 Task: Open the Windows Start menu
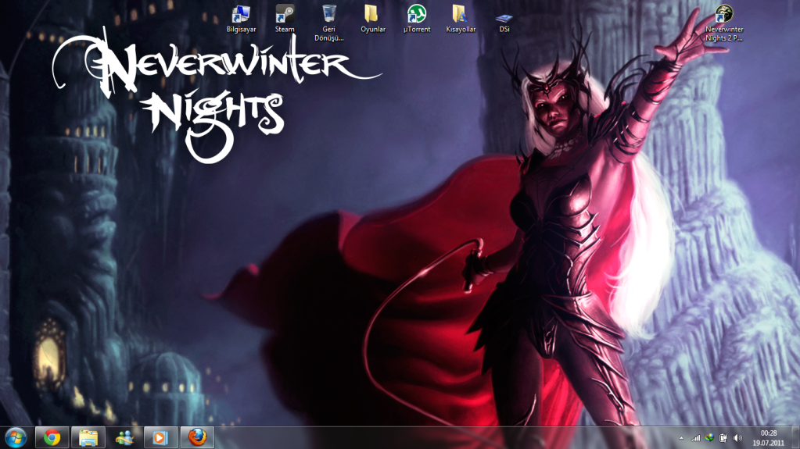point(15,437)
